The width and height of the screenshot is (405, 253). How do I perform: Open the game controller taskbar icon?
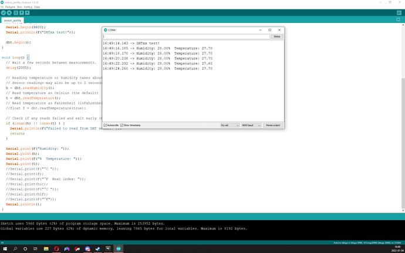[x=67, y=249]
